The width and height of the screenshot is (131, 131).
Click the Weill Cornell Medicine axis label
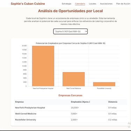pyautogui.click(x=74, y=88)
